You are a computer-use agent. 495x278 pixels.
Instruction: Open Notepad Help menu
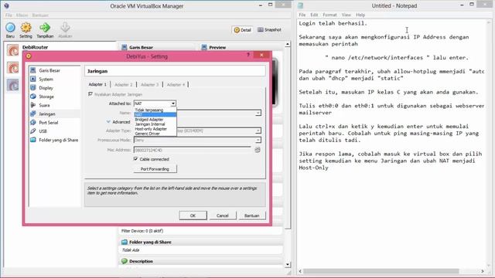point(360,15)
